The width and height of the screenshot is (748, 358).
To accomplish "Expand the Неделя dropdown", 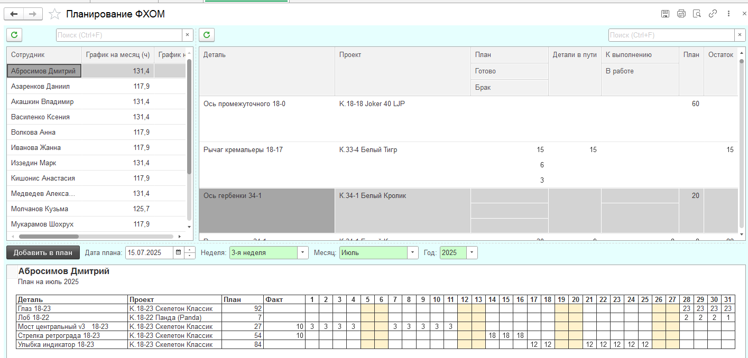I will coord(303,253).
